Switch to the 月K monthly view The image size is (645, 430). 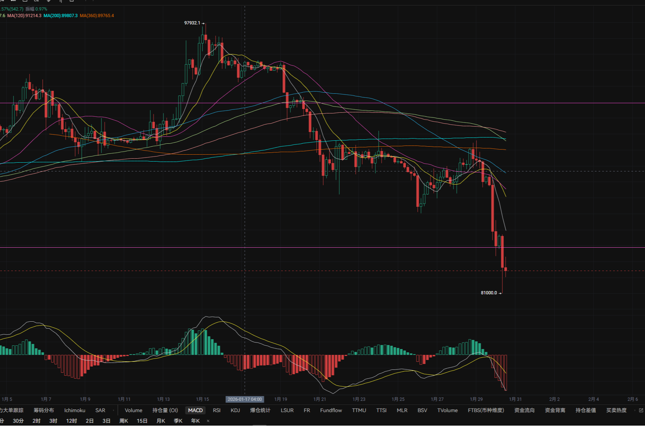[160, 421]
